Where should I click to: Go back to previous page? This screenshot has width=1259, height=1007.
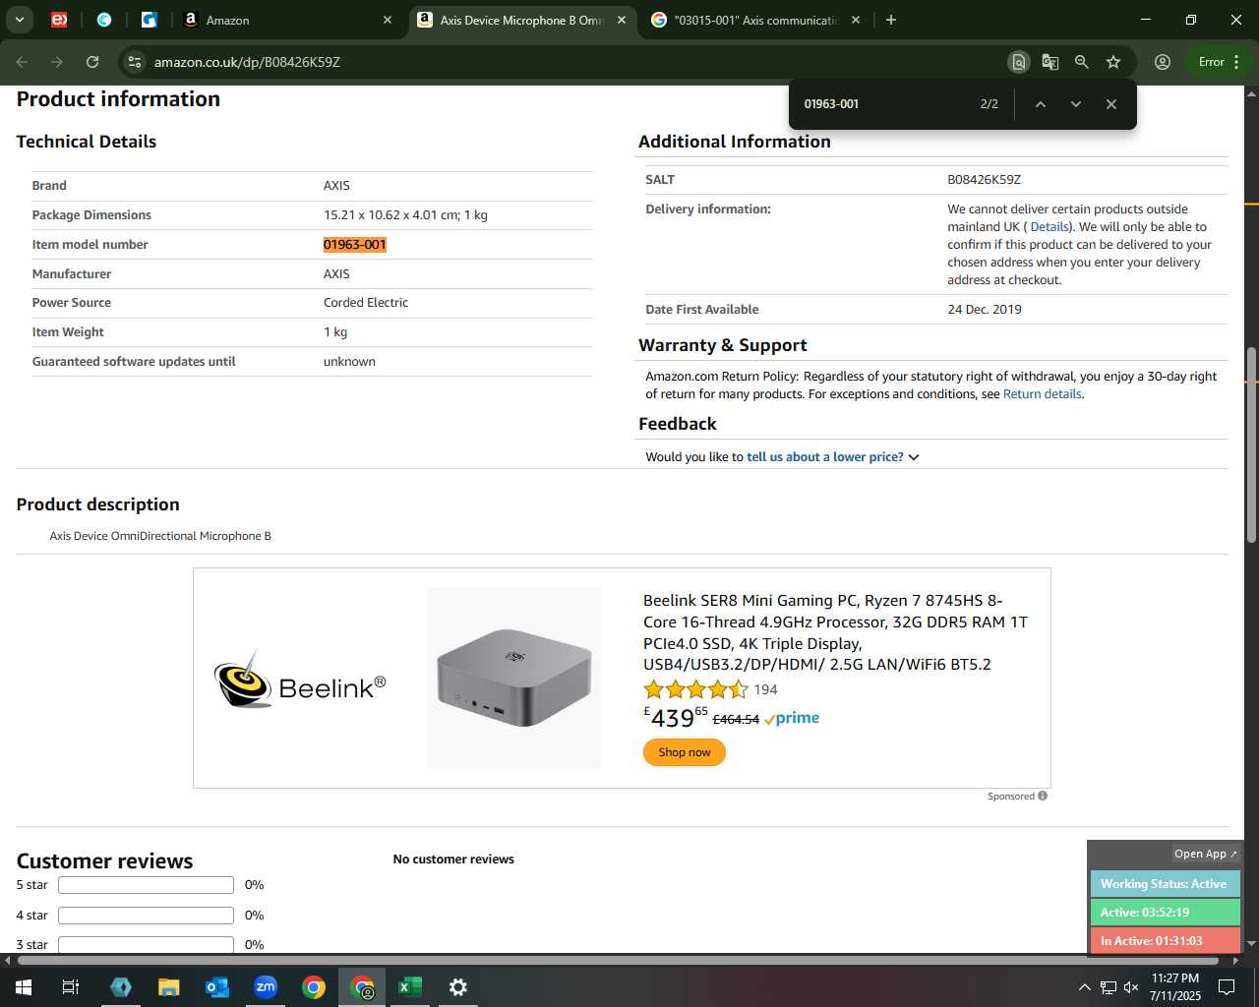tap(22, 62)
